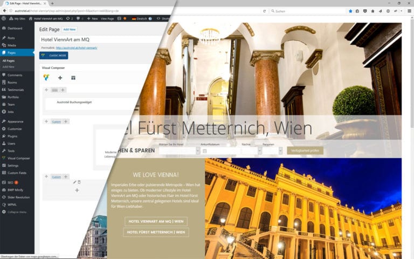Open My Sites in admin bar
Viewport: 414px width, 259px height.
coord(17,19)
